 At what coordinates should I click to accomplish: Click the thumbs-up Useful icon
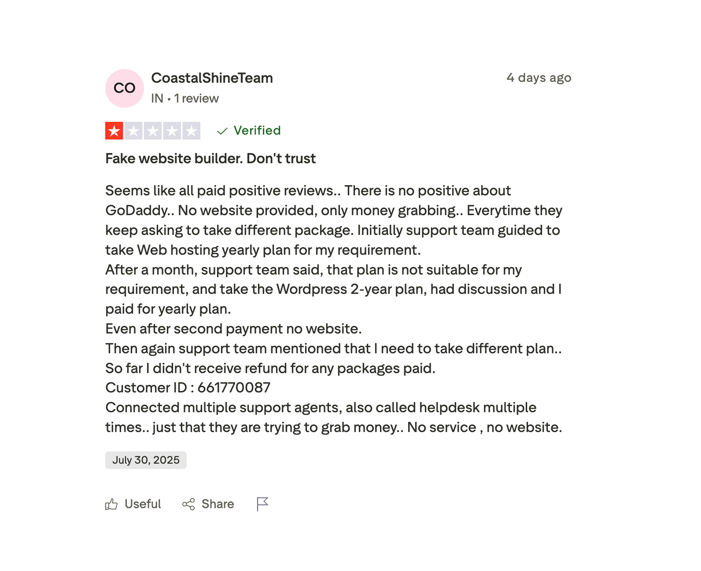point(111,504)
